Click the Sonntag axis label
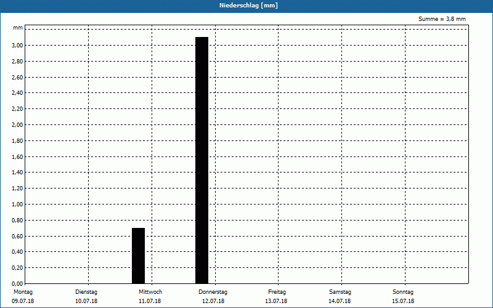Image resolution: width=493 pixels, height=308 pixels. pos(403,292)
